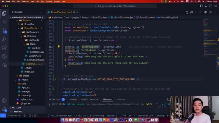Screen dimensions: 219x123
Task: Collapse the ListColumns folder
Action: coord(20,32)
